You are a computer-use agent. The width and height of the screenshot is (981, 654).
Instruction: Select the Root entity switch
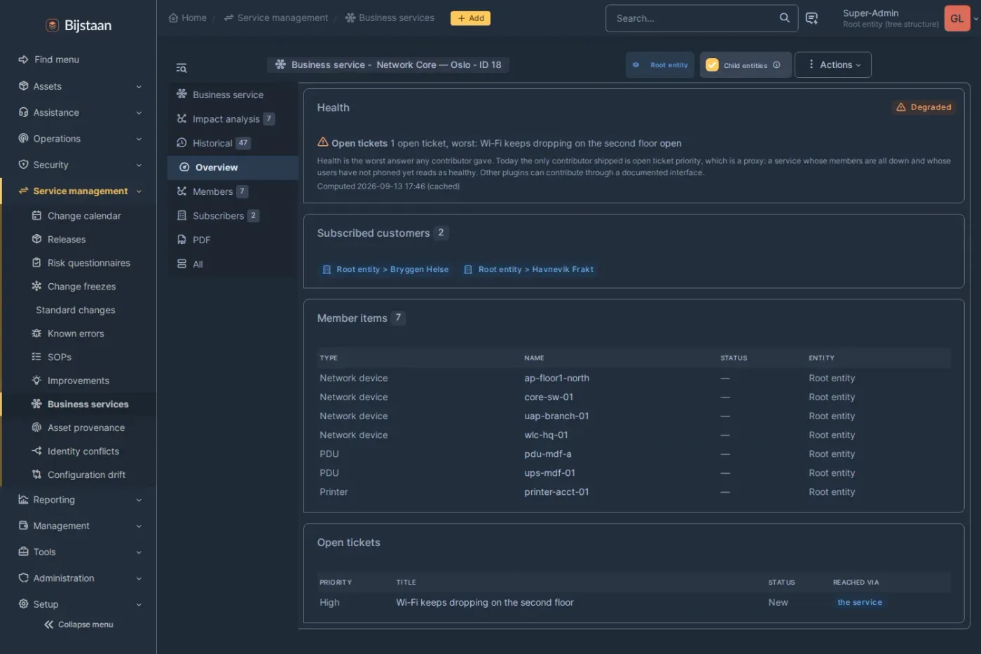(661, 65)
